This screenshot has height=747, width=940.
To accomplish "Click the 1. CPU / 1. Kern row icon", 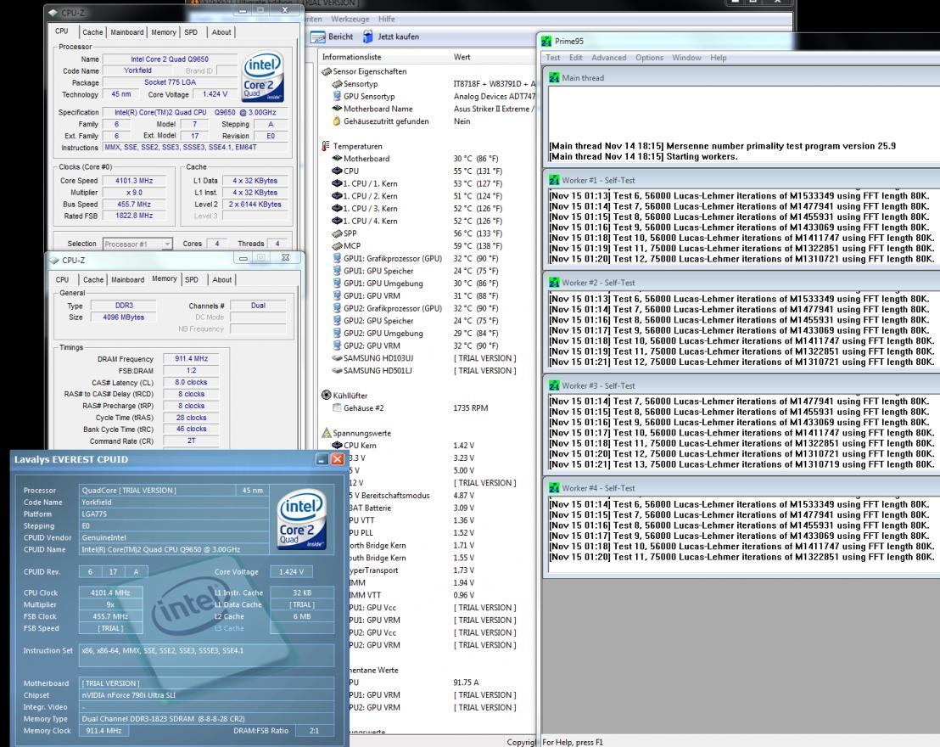I will tap(337, 183).
